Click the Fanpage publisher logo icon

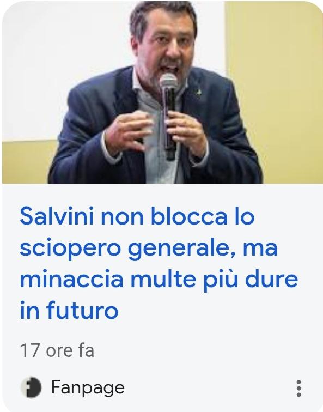point(31,387)
